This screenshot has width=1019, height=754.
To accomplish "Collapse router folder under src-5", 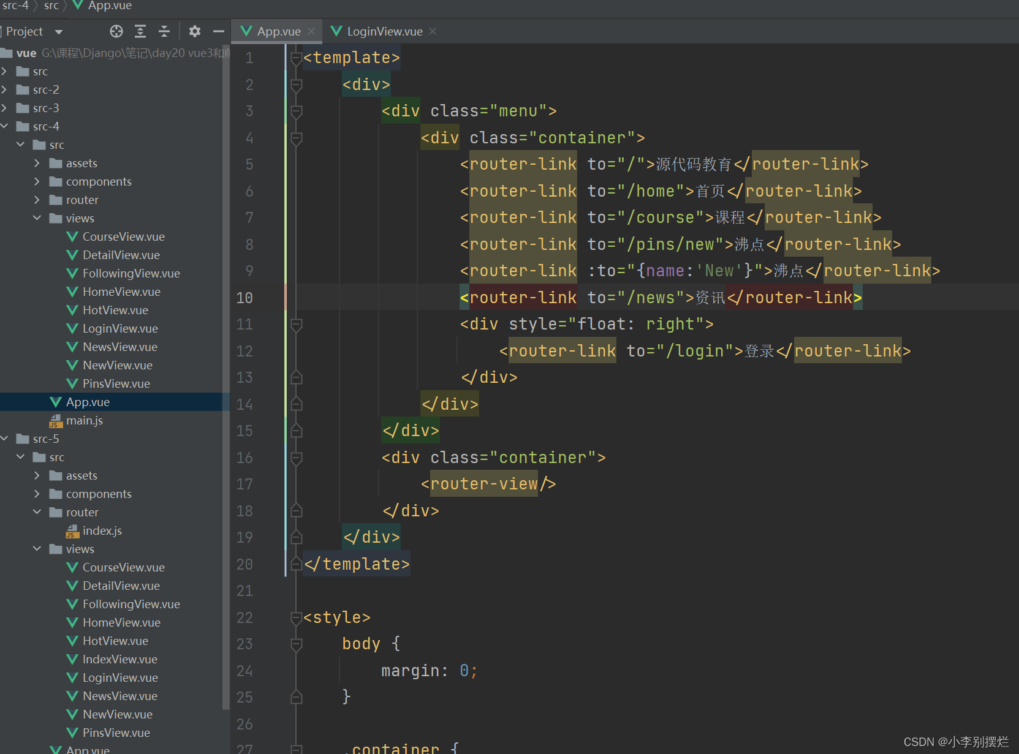I will click(x=37, y=513).
